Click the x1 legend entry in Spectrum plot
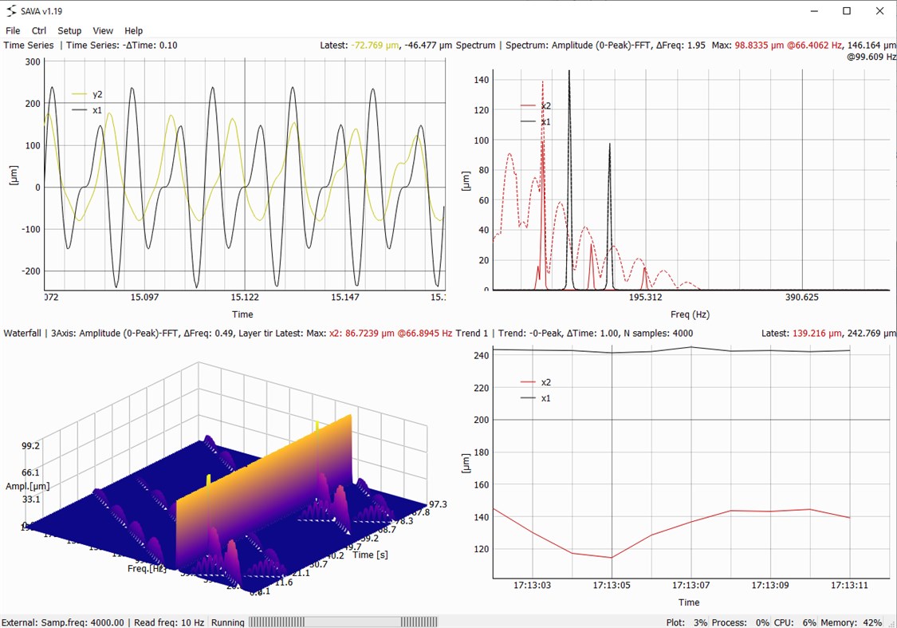 tap(536, 121)
